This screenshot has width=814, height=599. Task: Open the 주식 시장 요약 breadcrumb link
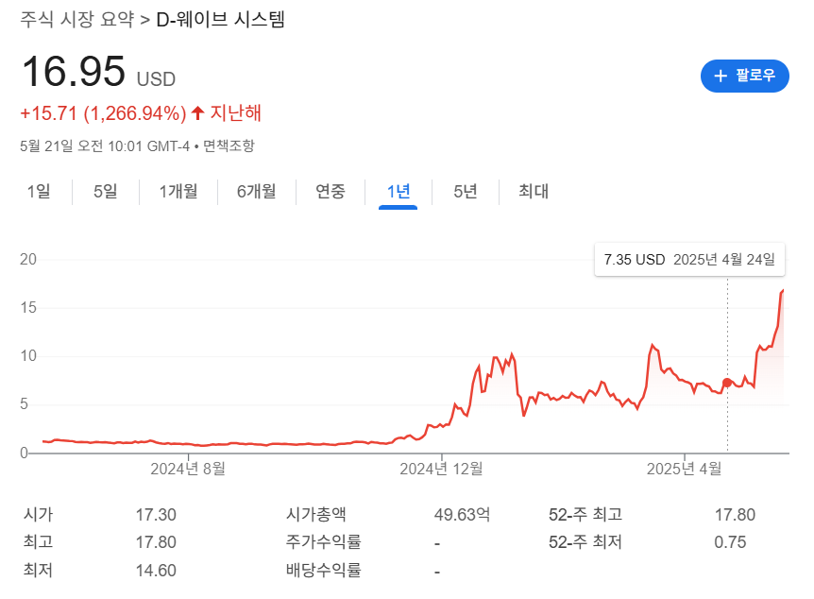point(76,20)
